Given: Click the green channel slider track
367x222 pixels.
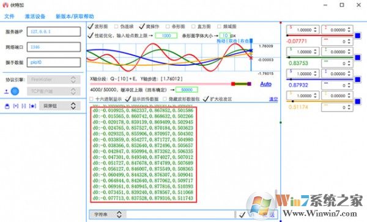Looking at the screenshot, I should click(320, 57).
